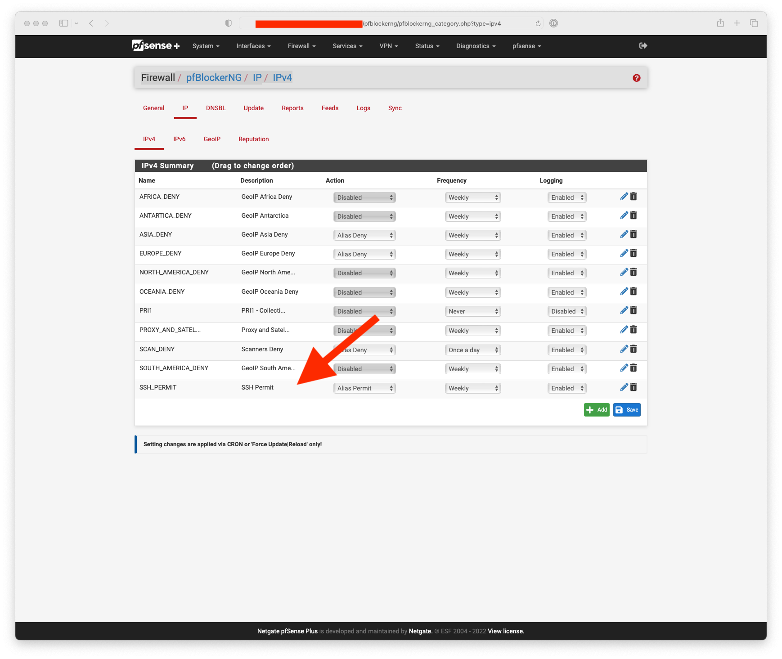Delete the ANTARTICA_DENY entry trash icon
Viewport: 782px width, 659px height.
click(634, 215)
